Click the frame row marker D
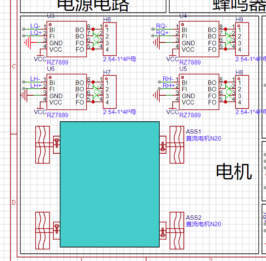Screen dimensions: 266x261 [x=14, y=203]
